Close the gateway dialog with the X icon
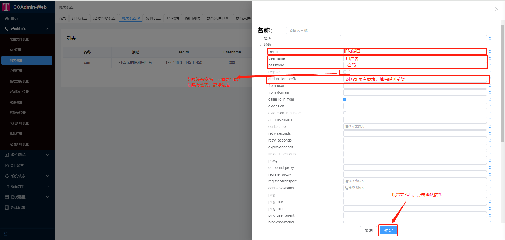The image size is (505, 240). 496,9
